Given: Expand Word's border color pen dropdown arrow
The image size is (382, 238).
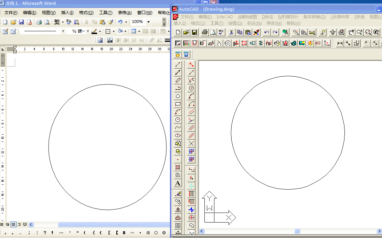Looking at the screenshot, I should (x=100, y=31).
